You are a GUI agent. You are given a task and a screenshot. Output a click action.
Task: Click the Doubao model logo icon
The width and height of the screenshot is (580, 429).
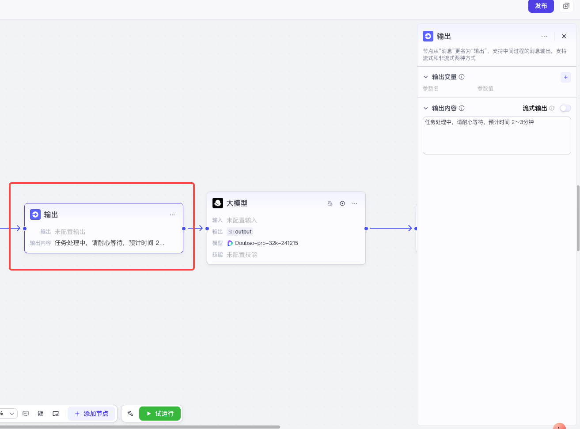click(x=230, y=243)
